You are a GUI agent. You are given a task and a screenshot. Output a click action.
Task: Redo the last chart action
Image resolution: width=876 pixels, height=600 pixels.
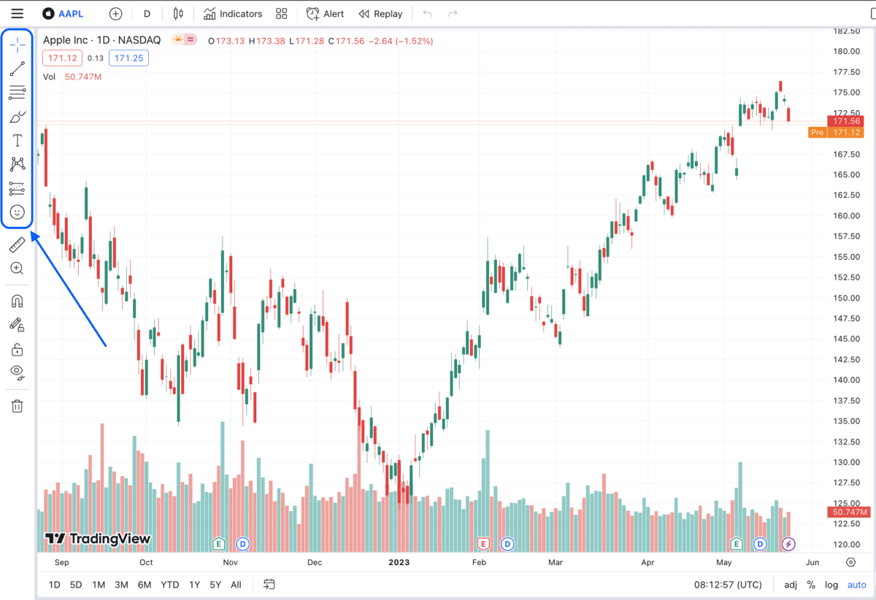(453, 14)
